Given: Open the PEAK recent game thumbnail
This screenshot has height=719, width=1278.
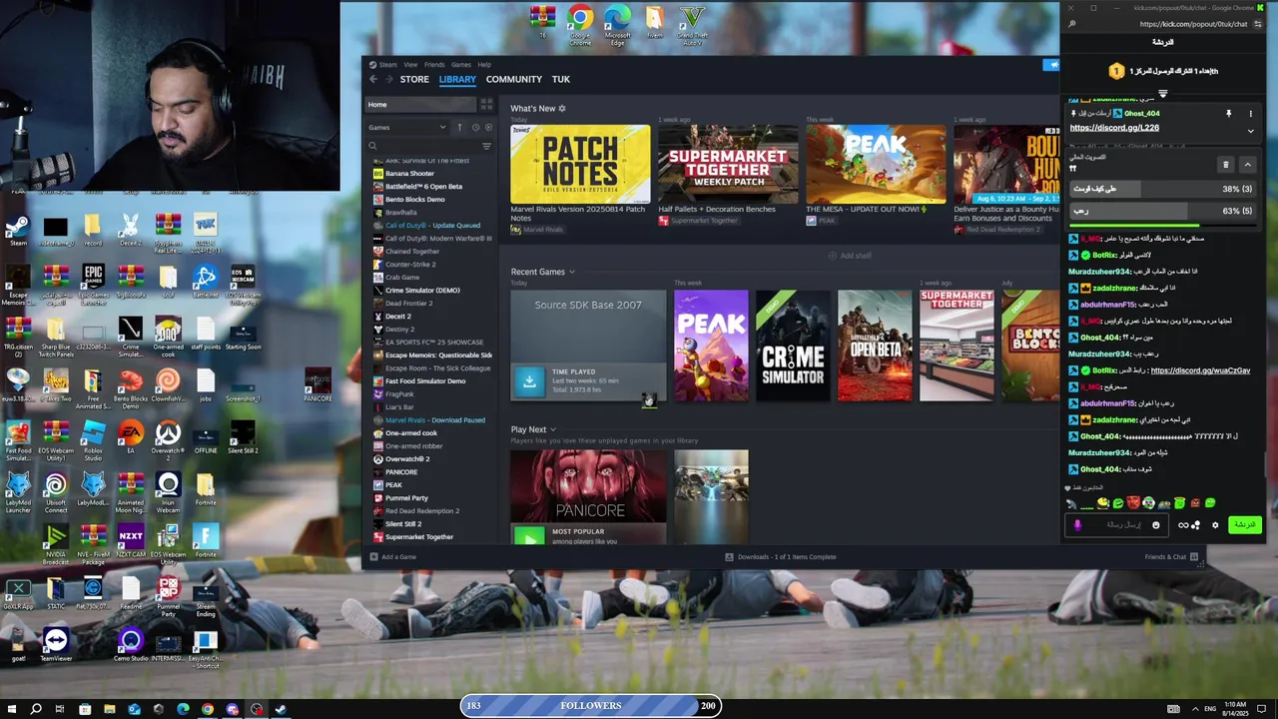Looking at the screenshot, I should coord(711,346).
